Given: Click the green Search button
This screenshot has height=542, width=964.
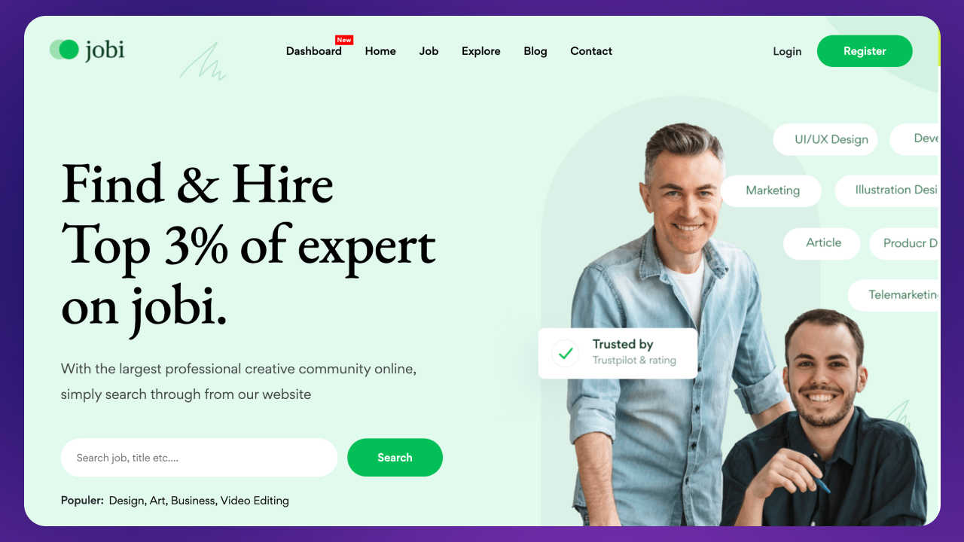Looking at the screenshot, I should point(395,458).
